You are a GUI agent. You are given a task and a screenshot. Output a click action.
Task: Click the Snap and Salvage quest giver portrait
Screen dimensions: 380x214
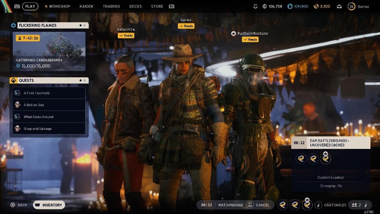pos(18,128)
